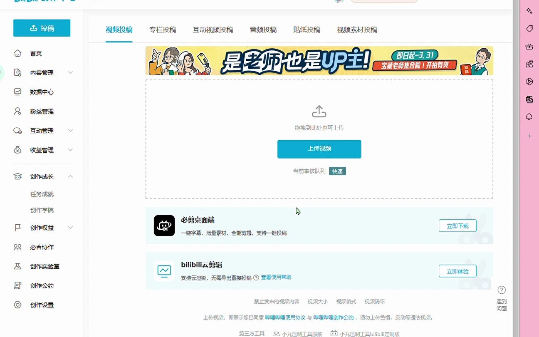Expand the 收益管理 chevron
The height and width of the screenshot is (337, 539).
pyautogui.click(x=70, y=150)
